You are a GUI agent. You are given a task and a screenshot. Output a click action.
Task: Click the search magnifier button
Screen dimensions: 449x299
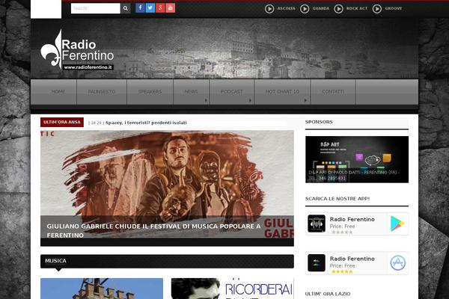point(126,8)
